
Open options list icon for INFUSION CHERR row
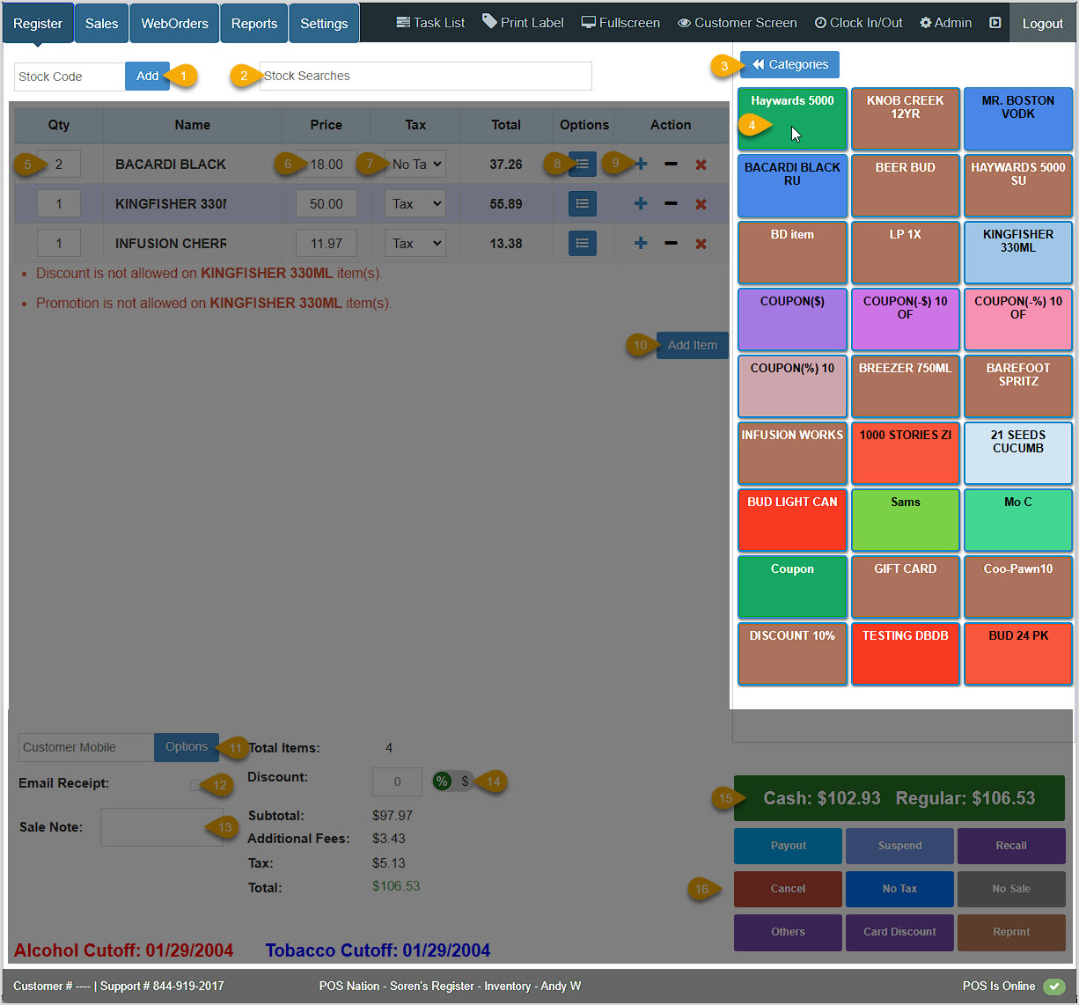pyautogui.click(x=583, y=244)
